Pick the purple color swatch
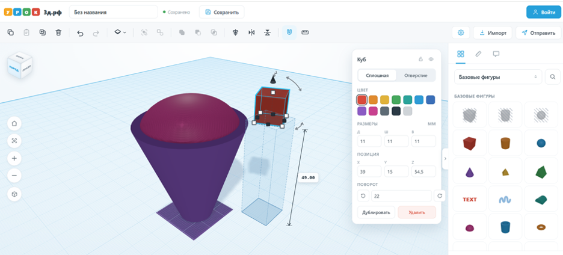This screenshot has height=255, width=563. pyautogui.click(x=362, y=111)
